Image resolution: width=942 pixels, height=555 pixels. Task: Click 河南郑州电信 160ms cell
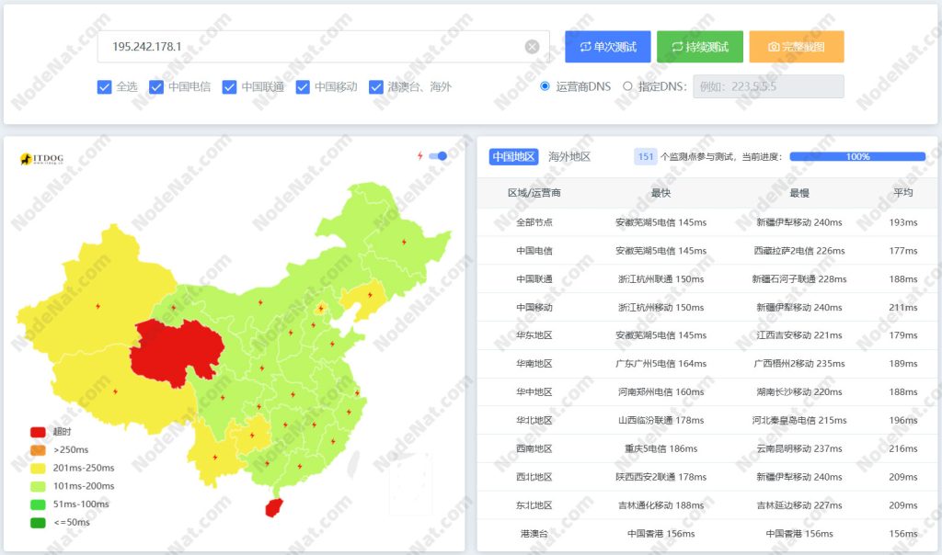pyautogui.click(x=661, y=391)
